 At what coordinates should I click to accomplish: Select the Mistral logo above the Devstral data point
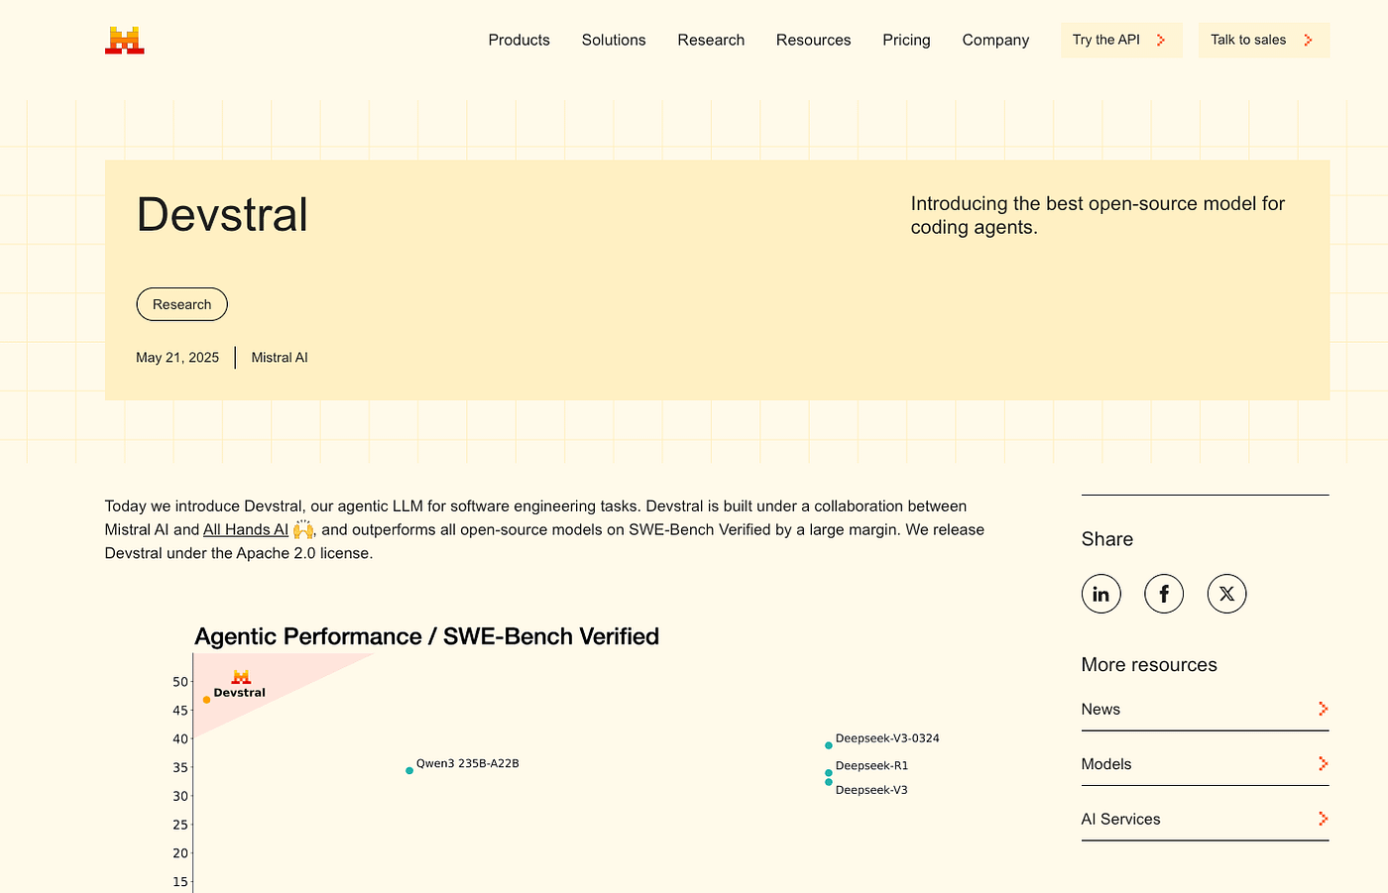pos(241,677)
